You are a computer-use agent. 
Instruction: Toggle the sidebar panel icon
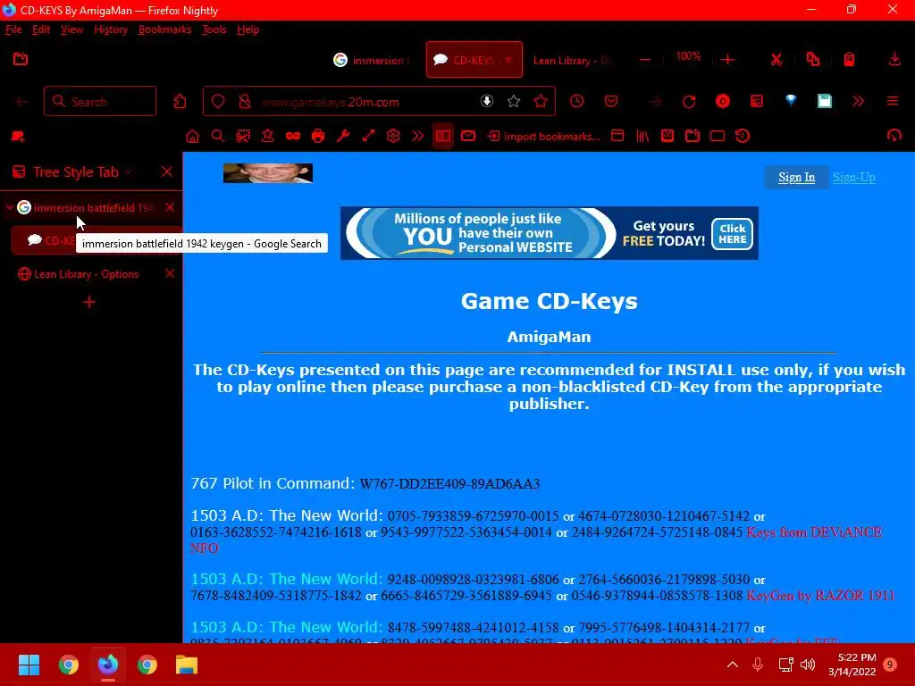pyautogui.click(x=443, y=137)
